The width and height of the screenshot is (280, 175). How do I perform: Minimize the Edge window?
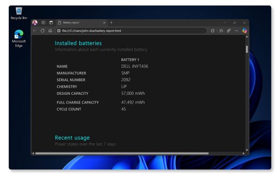tap(225, 23)
